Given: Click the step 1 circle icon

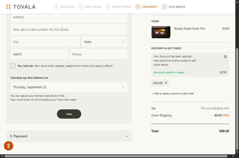Looking at the screenshot, I should tap(56, 7).
